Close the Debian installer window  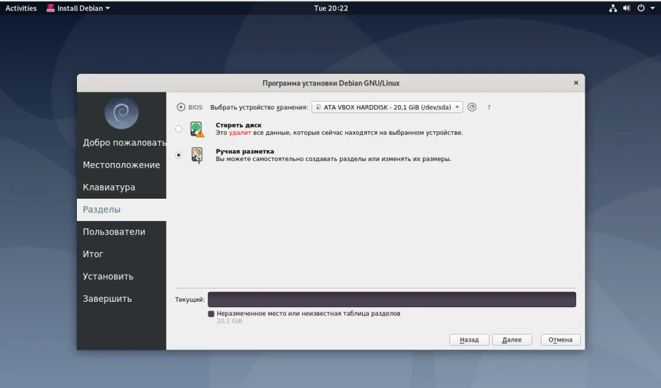pos(576,83)
